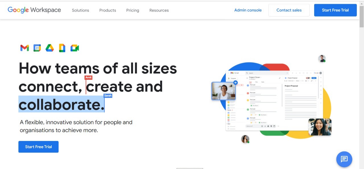Screen dimensions: 364x169
Task: Click the man's avatar above the illustration
Action: [322, 59]
